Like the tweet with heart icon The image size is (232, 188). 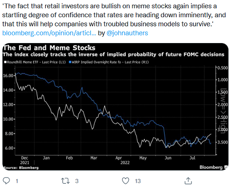coord(126,181)
